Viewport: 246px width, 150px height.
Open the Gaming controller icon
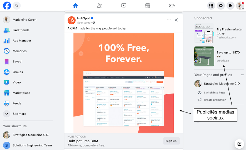point(172,6)
